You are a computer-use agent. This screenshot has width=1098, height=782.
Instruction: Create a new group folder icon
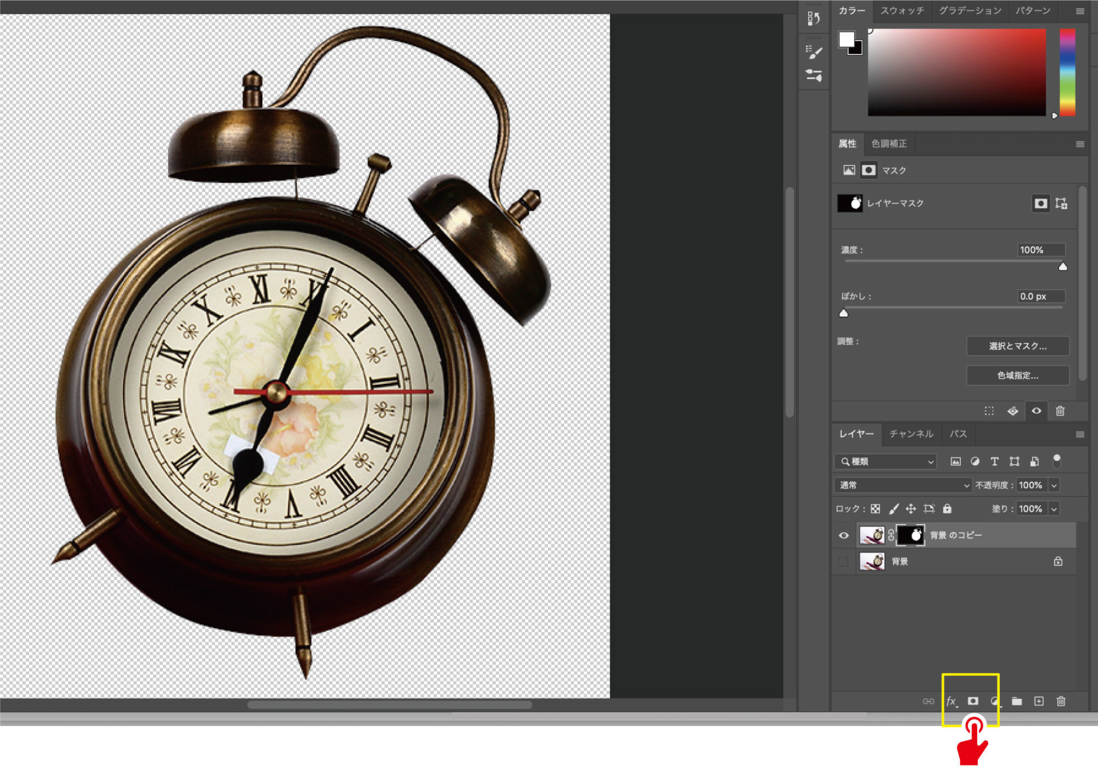(1016, 701)
